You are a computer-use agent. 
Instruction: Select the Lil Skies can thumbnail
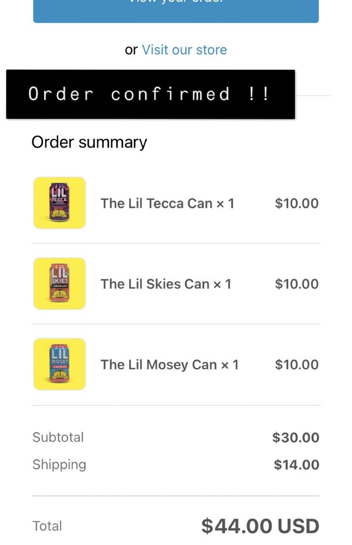point(60,284)
